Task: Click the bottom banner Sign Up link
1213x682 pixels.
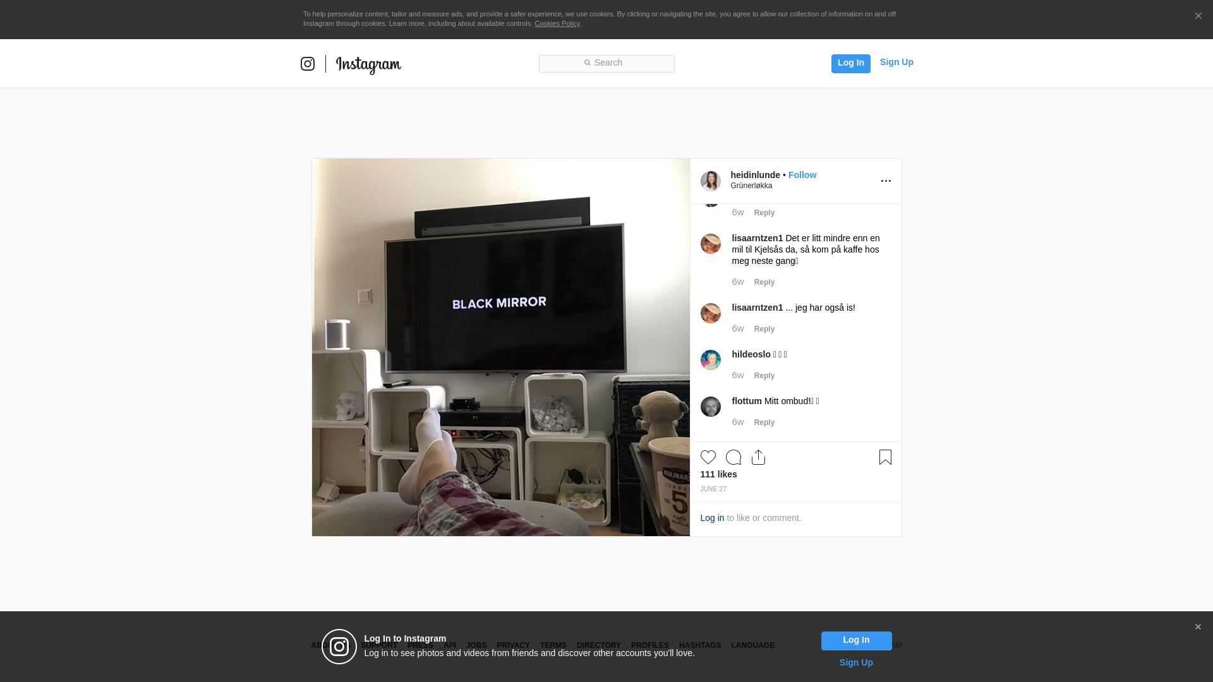Action: coord(856,662)
